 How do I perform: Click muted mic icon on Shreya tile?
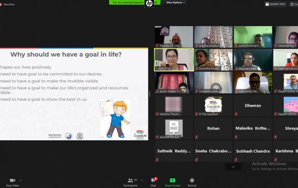[x=275, y=137]
